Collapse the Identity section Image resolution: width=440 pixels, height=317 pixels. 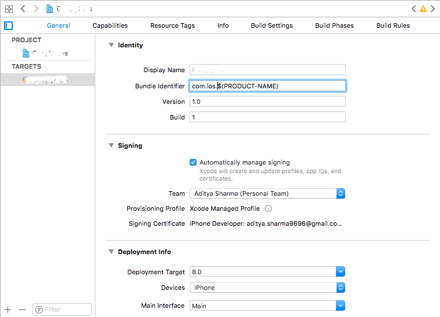click(112, 45)
